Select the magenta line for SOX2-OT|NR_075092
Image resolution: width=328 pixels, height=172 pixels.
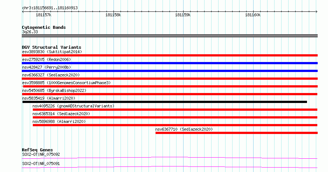(170, 158)
